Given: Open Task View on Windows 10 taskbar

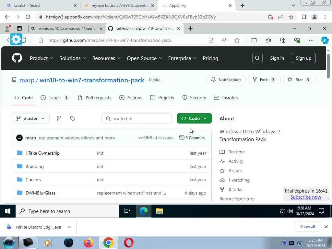Looking at the screenshot, I should coord(127,211).
